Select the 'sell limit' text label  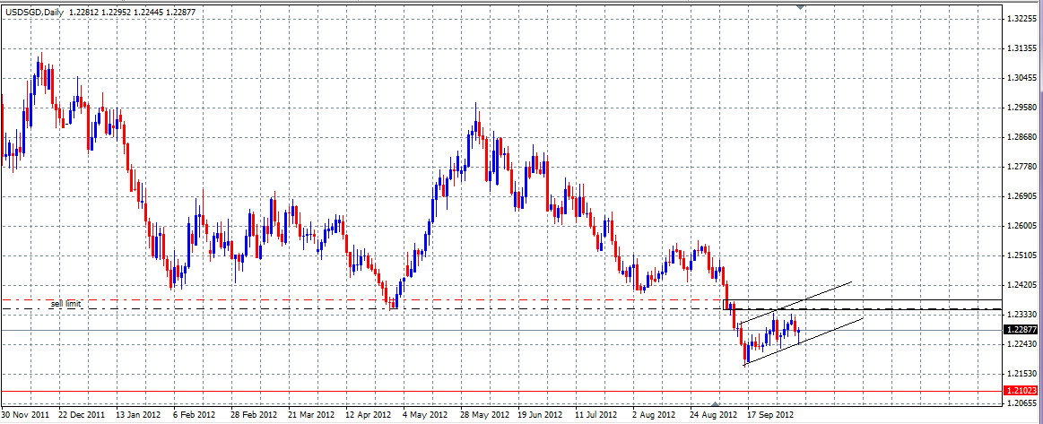click(65, 305)
